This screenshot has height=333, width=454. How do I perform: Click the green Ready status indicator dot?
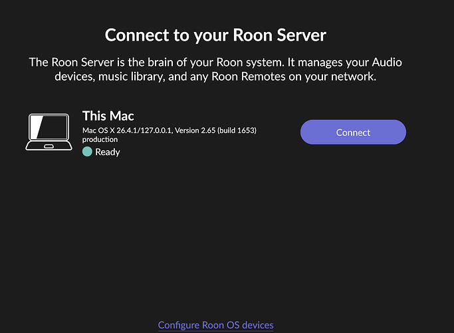pyautogui.click(x=87, y=151)
